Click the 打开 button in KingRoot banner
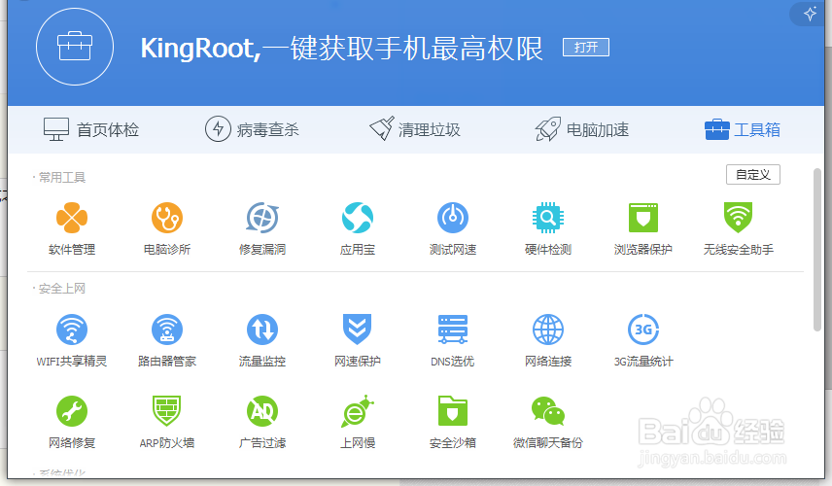Viewport: 832px width, 486px height. coord(586,48)
